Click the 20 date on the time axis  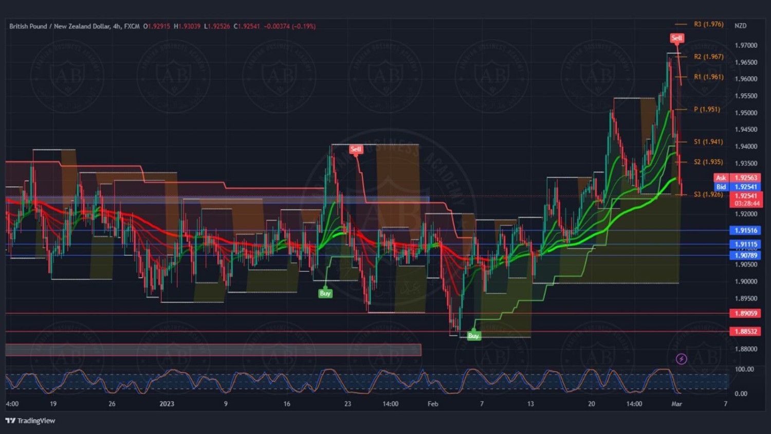tap(591, 404)
